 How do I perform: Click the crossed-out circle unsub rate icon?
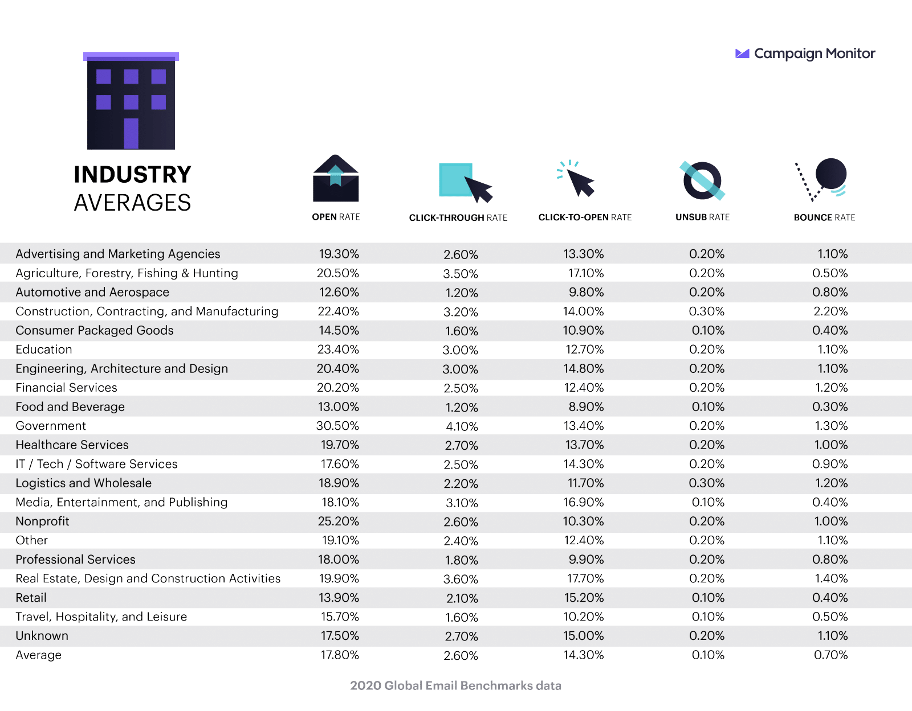point(702,180)
